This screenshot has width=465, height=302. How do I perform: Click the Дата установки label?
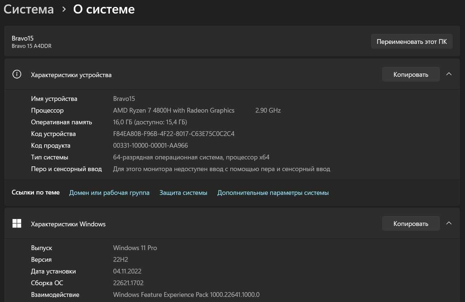click(53, 271)
